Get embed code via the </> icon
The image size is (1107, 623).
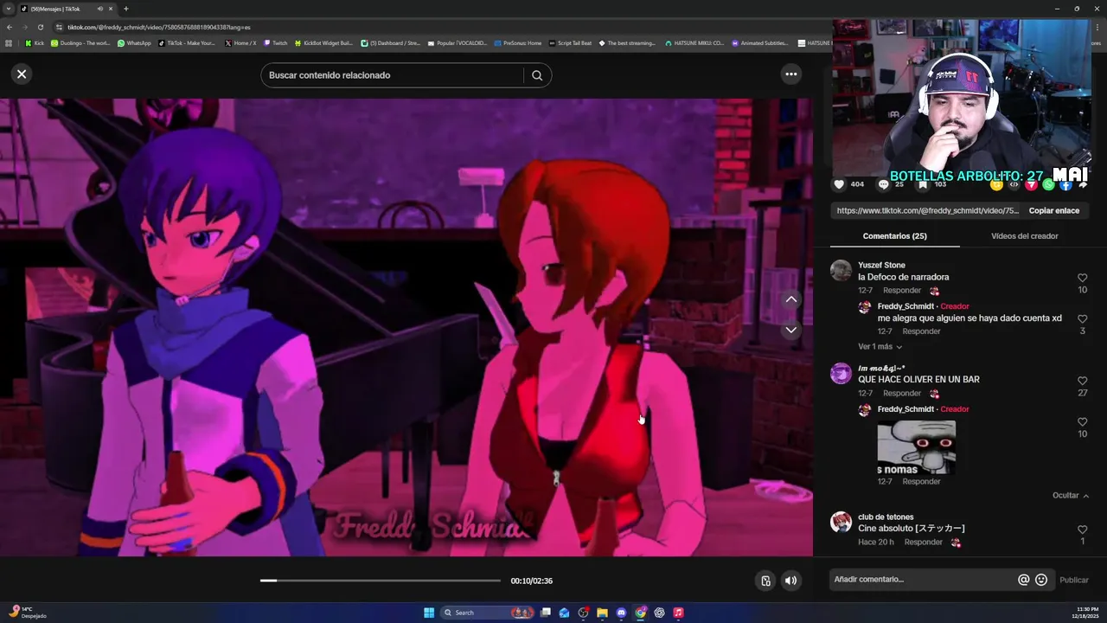(1014, 184)
